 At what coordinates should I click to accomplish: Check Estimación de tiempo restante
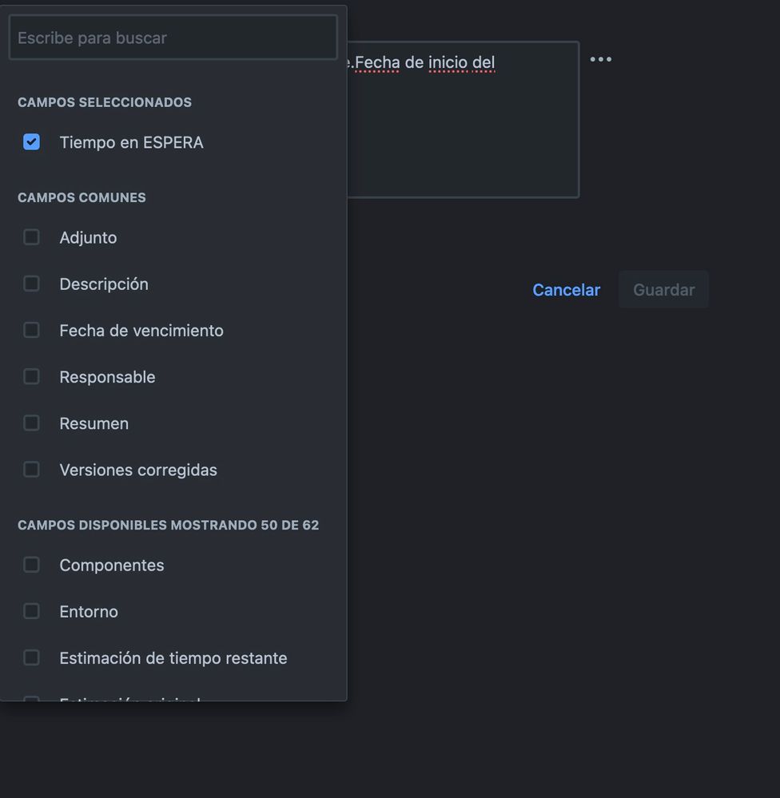(x=31, y=657)
